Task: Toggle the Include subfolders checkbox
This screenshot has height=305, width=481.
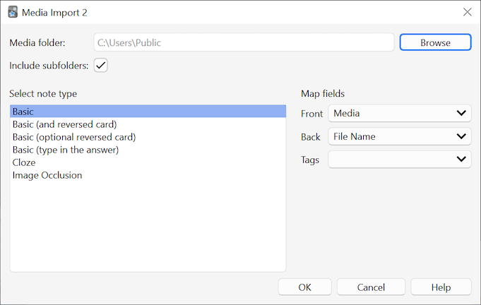Action: [x=100, y=66]
